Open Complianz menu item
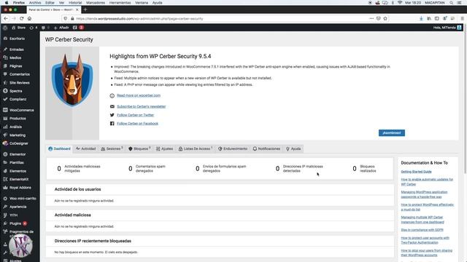The image size is (467, 262). (x=18, y=99)
